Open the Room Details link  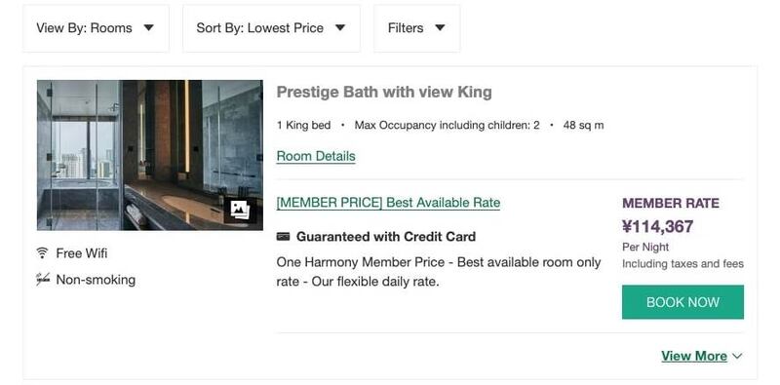click(x=316, y=156)
